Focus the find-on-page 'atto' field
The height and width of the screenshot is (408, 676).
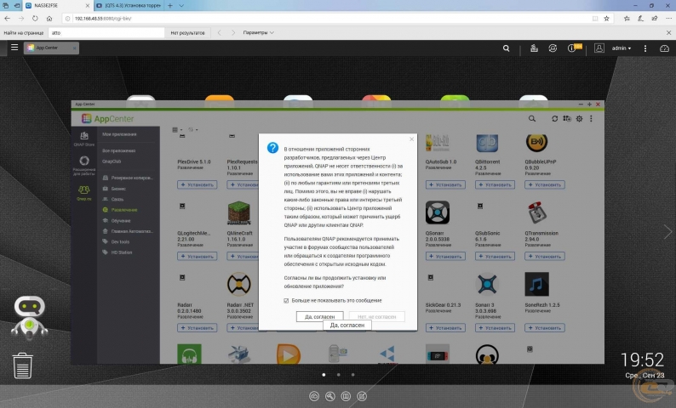(106, 32)
